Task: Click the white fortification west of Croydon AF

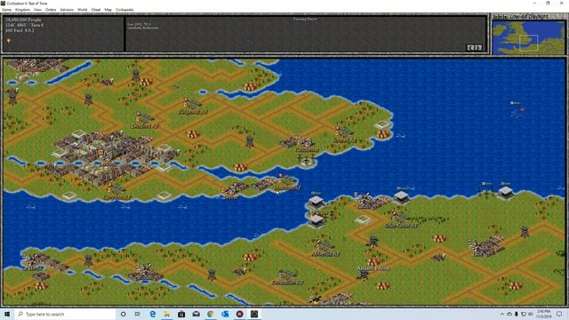Action: pyautogui.click(x=69, y=196)
